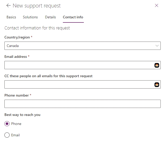Expand the Country/region dropdown chevron
This screenshot has height=142, width=162.
157,46
